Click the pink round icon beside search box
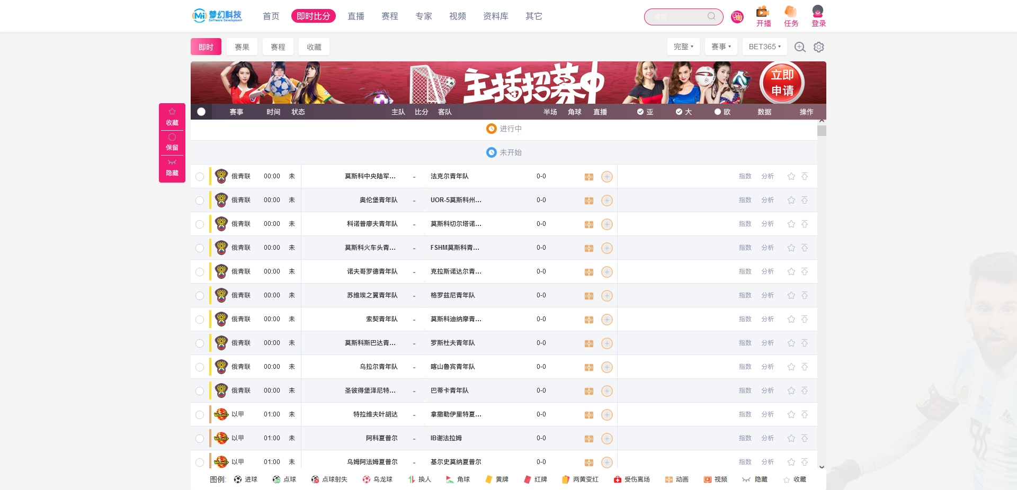 pos(737,17)
